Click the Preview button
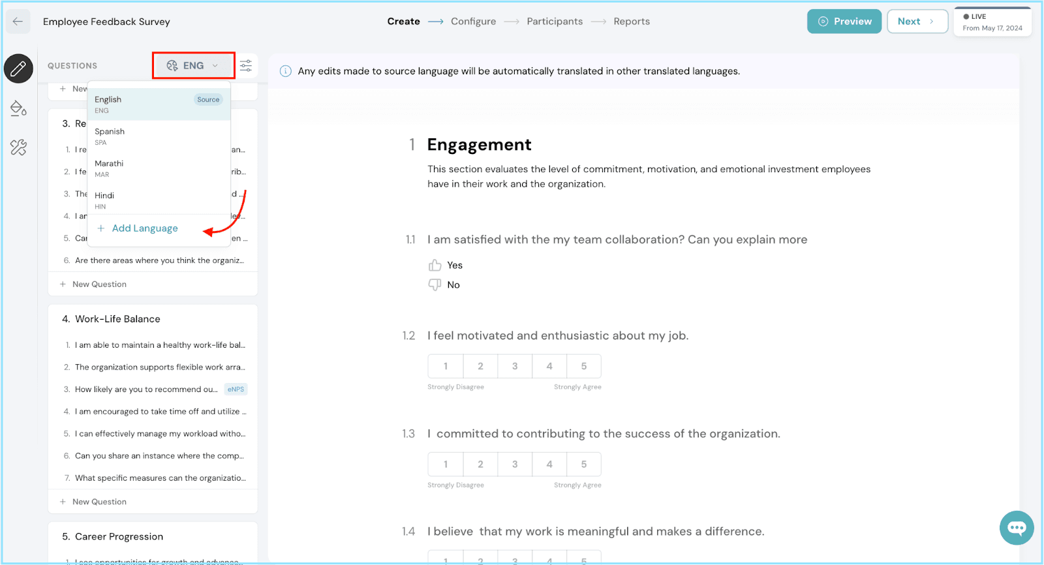 tap(844, 22)
